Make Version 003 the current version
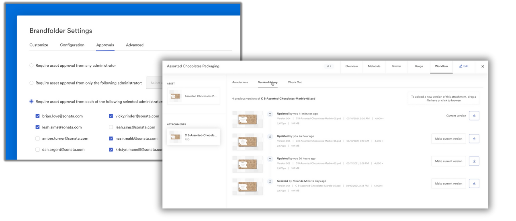Image resolution: width=516 pixels, height=221 pixels. [448, 139]
